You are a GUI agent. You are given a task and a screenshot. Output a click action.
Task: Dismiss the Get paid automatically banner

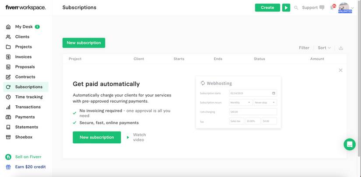pos(340,70)
